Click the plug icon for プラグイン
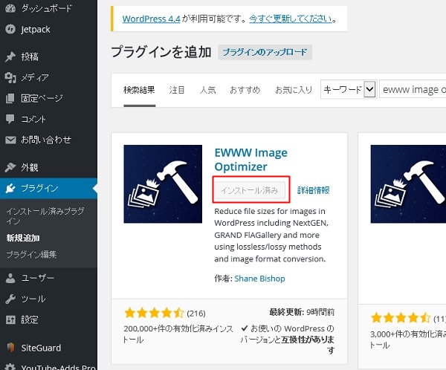 (10, 188)
